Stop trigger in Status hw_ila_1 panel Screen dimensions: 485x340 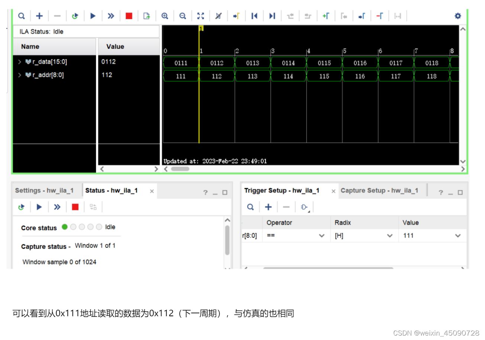75,207
